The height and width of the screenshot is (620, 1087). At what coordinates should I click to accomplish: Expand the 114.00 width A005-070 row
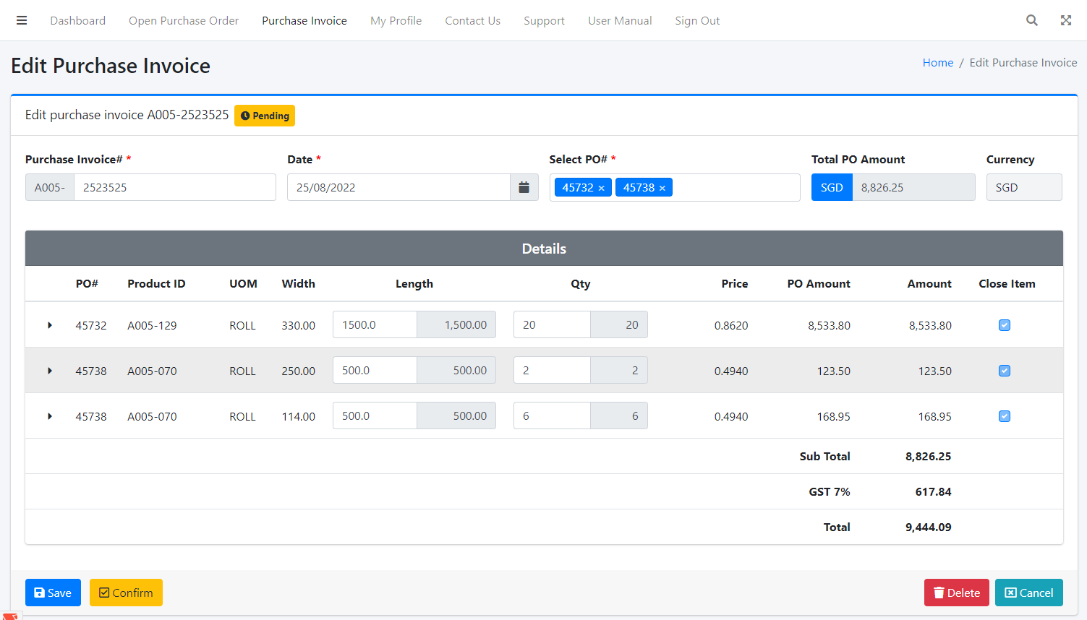tap(50, 416)
